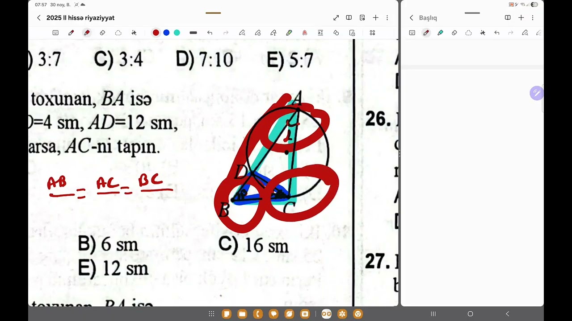
Task: Toggle page lock in left note toolbar
Action: point(352,33)
